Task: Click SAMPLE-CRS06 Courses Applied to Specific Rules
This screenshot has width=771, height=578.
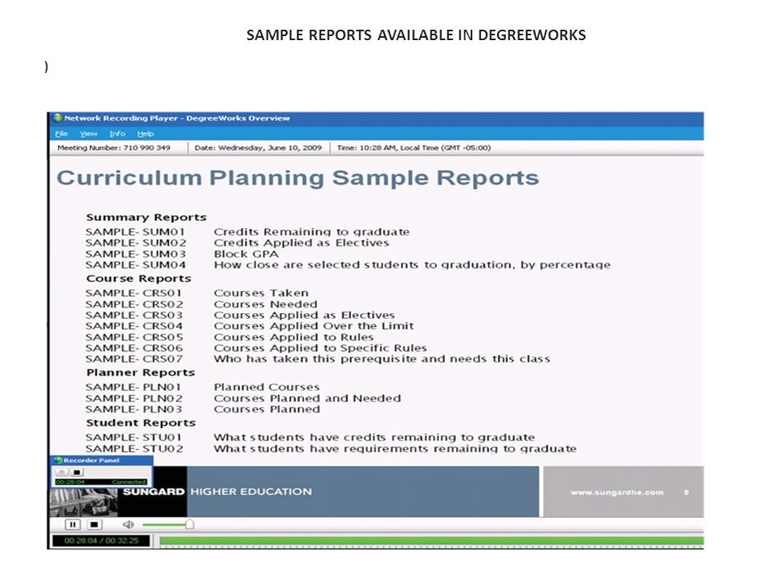Action: click(256, 348)
